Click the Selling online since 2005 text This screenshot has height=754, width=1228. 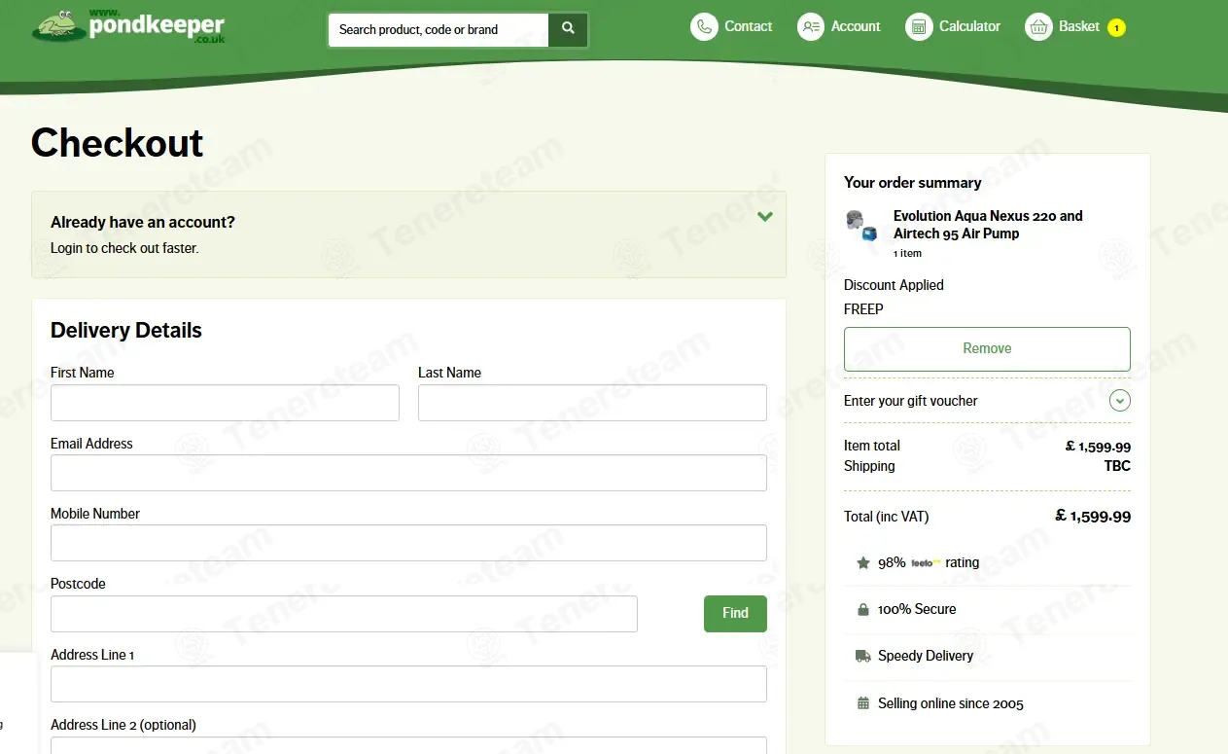pos(951,703)
